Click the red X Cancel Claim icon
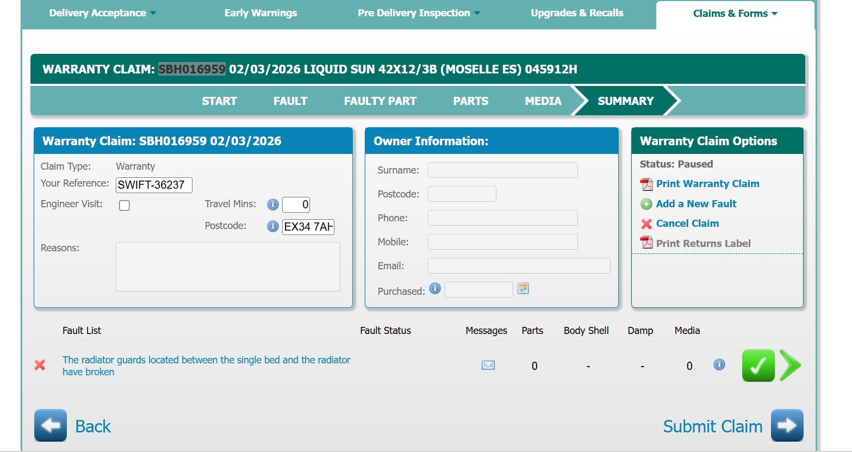 coord(646,224)
